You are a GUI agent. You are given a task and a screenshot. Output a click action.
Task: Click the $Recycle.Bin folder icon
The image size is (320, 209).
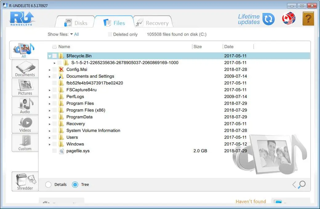[61, 56]
